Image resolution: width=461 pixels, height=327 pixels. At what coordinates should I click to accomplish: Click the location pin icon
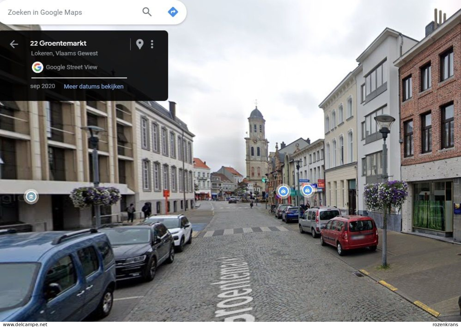tap(140, 44)
